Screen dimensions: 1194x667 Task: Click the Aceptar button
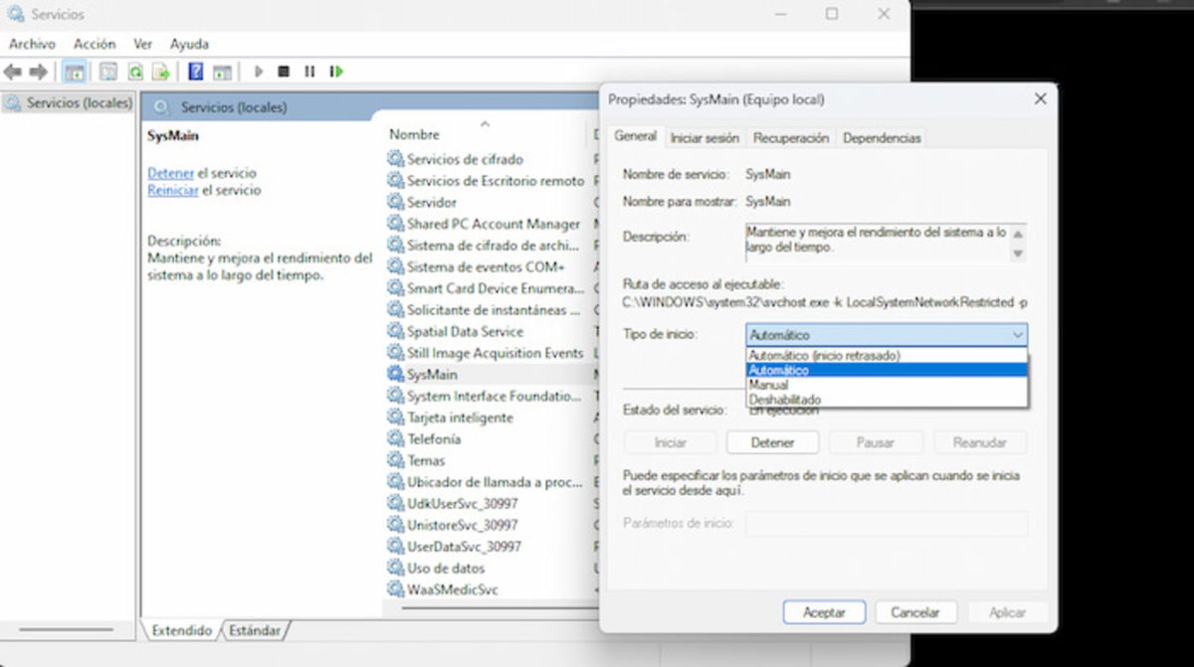click(x=824, y=611)
